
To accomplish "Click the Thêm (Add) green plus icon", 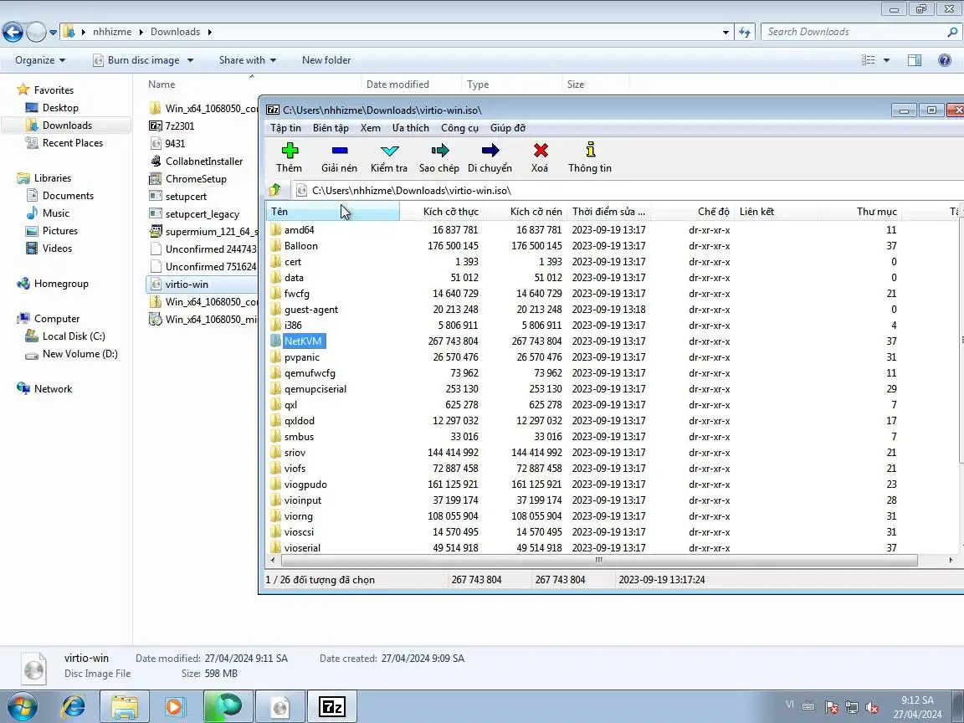I will click(290, 151).
